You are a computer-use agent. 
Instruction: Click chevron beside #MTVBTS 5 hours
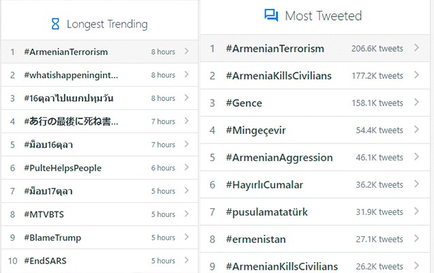tap(187, 214)
